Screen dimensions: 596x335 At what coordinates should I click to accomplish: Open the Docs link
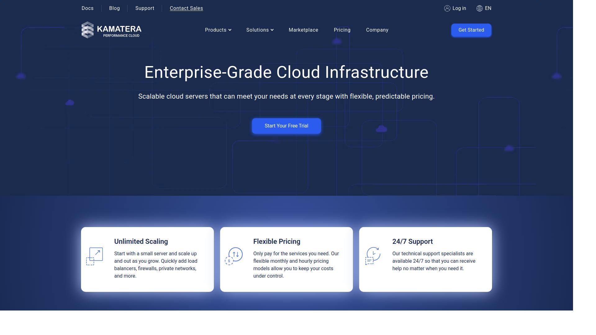click(x=88, y=8)
